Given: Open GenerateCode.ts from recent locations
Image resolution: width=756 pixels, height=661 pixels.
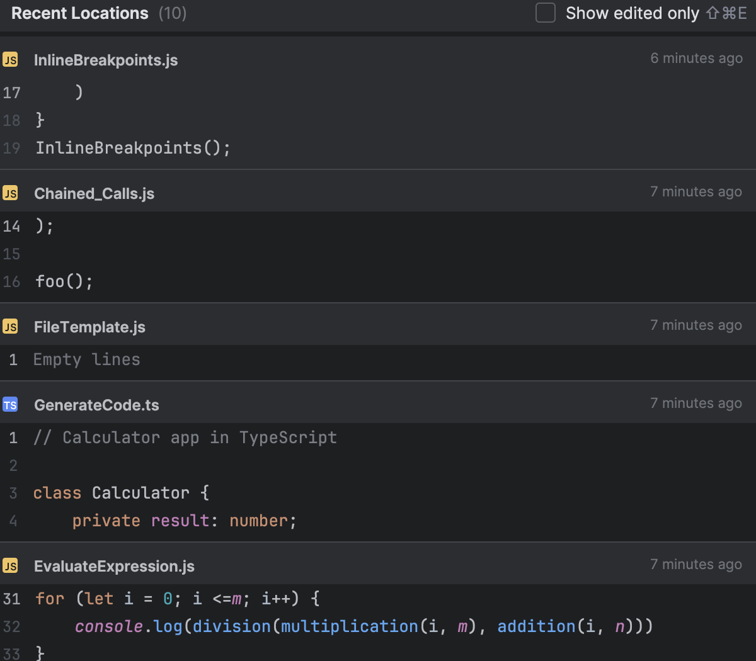Looking at the screenshot, I should pos(96,405).
